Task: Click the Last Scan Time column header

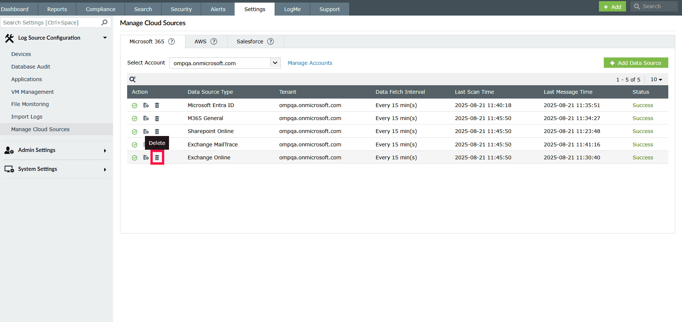Action: click(474, 92)
